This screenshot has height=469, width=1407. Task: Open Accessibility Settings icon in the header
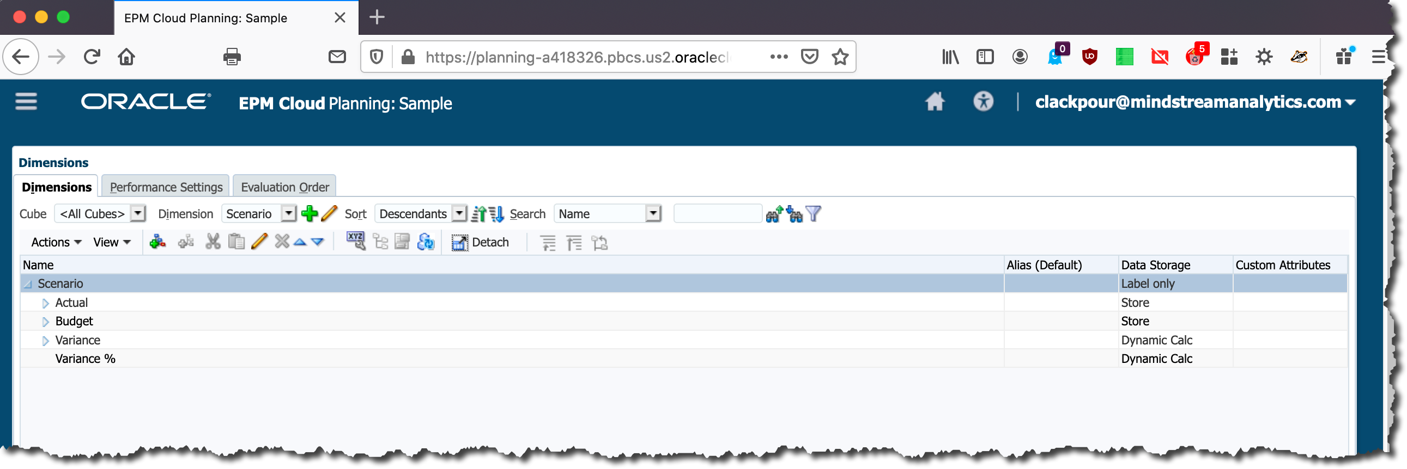click(983, 102)
